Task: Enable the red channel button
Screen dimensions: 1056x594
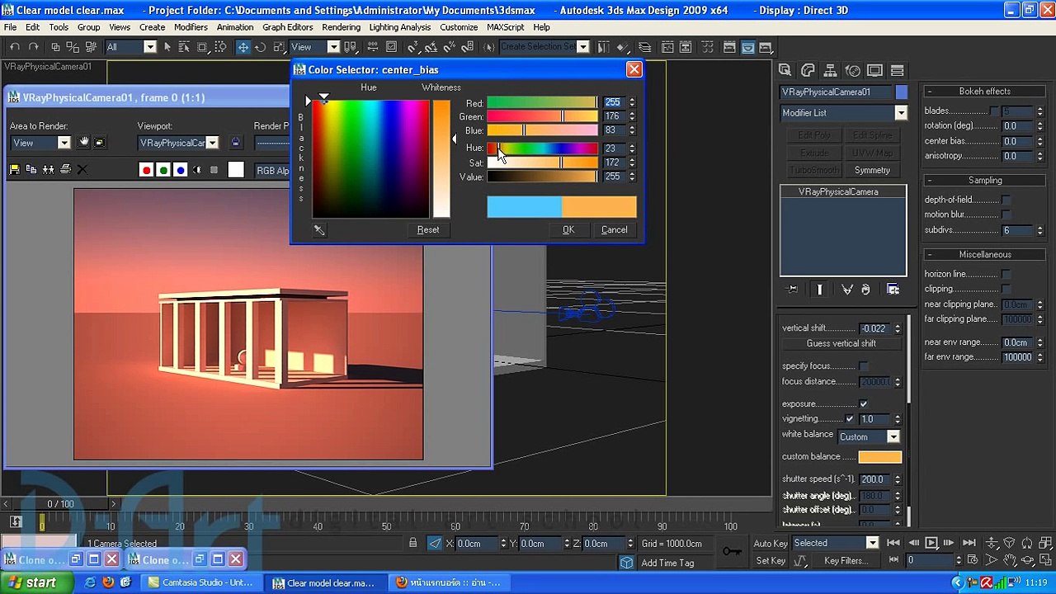Action: coord(146,170)
